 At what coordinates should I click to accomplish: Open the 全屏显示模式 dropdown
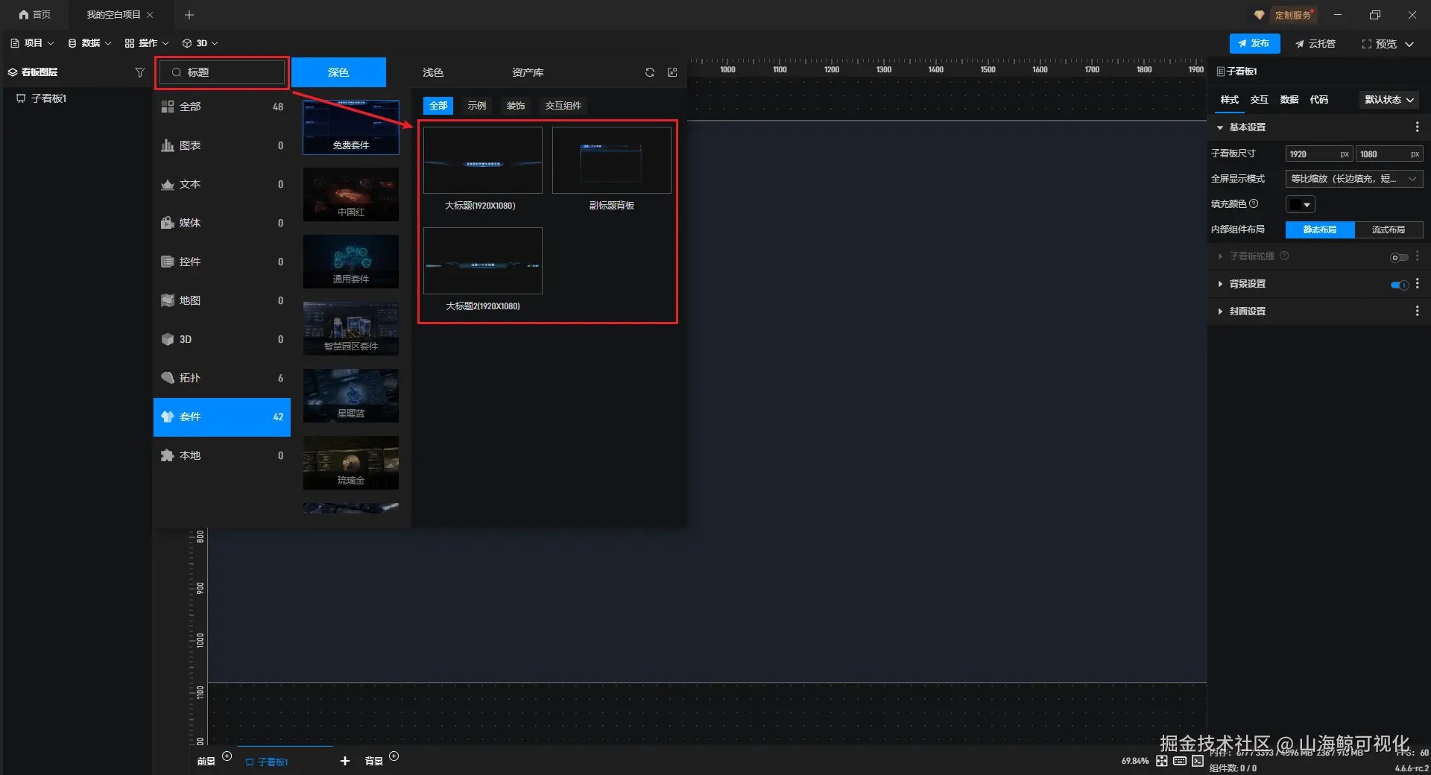click(1354, 179)
